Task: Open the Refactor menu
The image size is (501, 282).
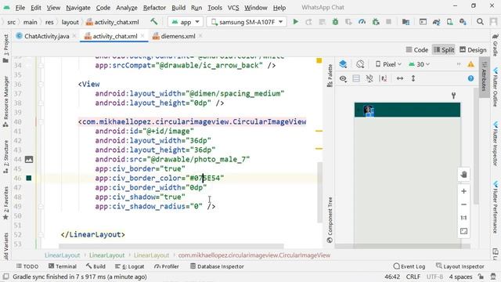Action: pos(154,8)
